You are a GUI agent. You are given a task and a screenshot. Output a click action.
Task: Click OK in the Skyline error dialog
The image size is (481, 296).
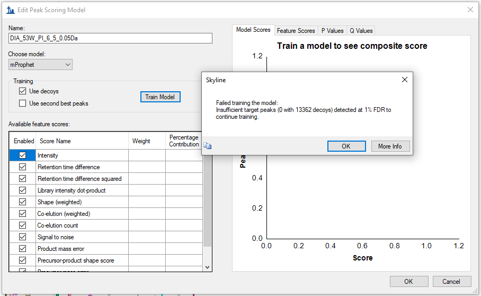pos(346,146)
